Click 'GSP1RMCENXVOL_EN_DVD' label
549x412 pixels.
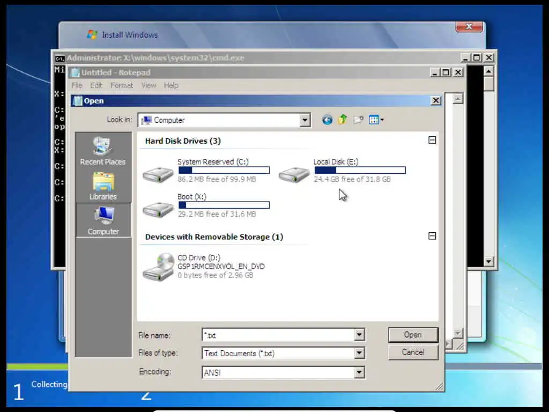point(221,267)
